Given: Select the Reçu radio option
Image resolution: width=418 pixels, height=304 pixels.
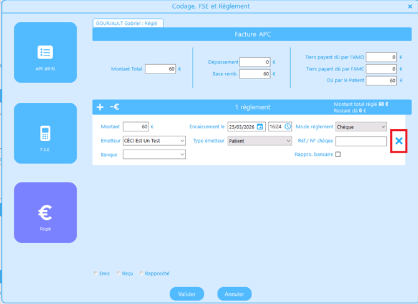Looking at the screenshot, I should (x=119, y=273).
